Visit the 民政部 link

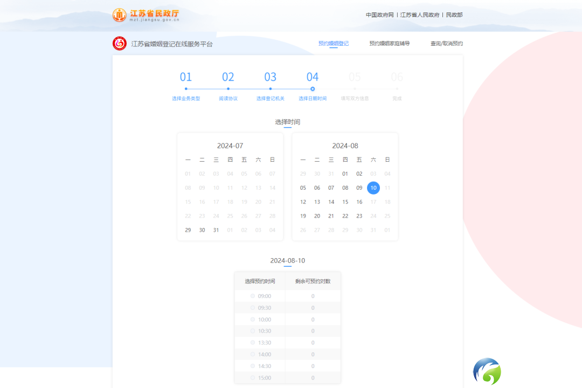click(x=454, y=15)
